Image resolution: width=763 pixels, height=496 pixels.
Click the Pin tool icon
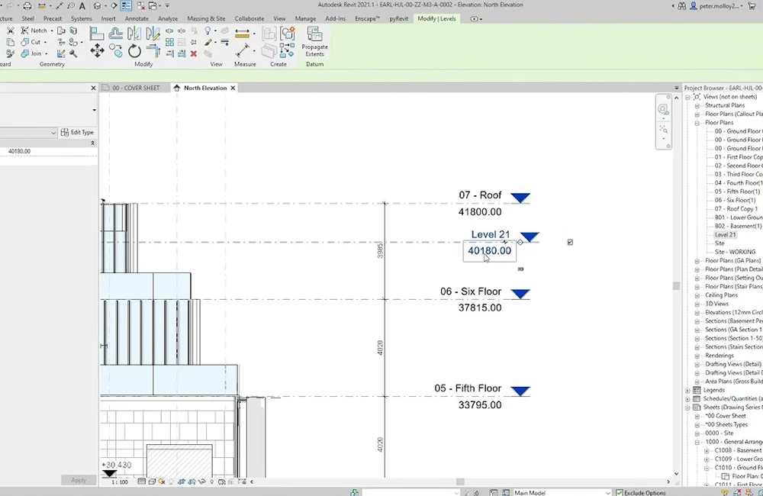click(194, 42)
